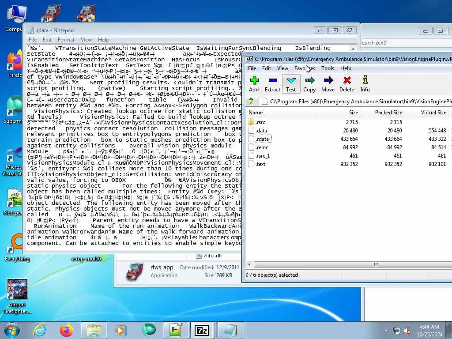Click the Extract button in 7-Zip

click(272, 84)
